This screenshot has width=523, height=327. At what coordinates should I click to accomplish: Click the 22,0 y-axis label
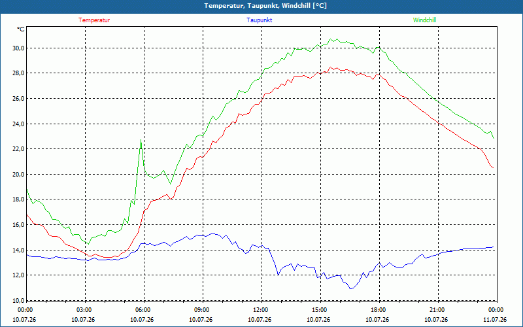coord(18,149)
